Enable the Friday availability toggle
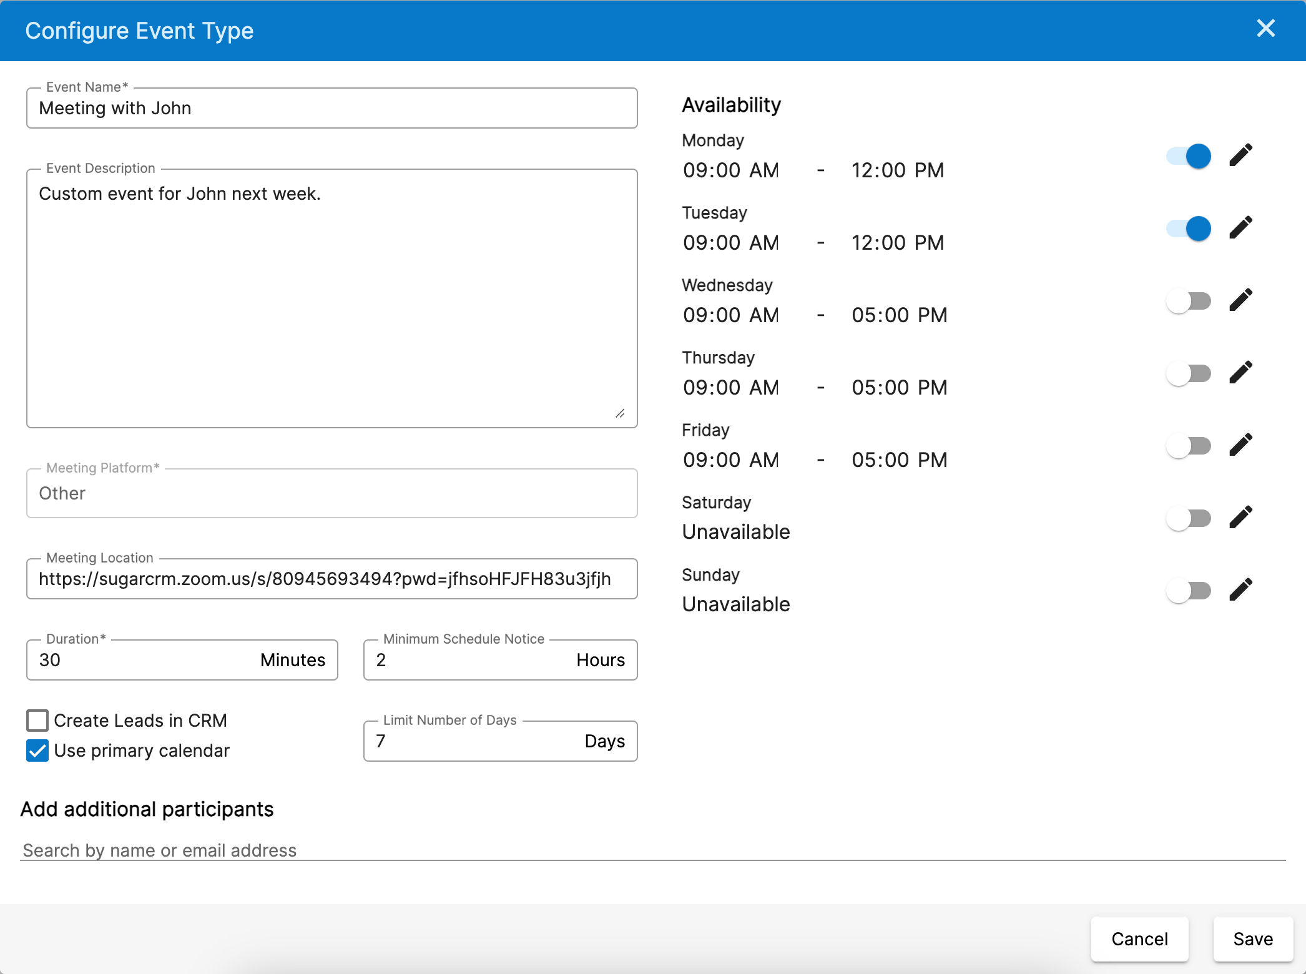This screenshot has height=974, width=1306. [1189, 446]
